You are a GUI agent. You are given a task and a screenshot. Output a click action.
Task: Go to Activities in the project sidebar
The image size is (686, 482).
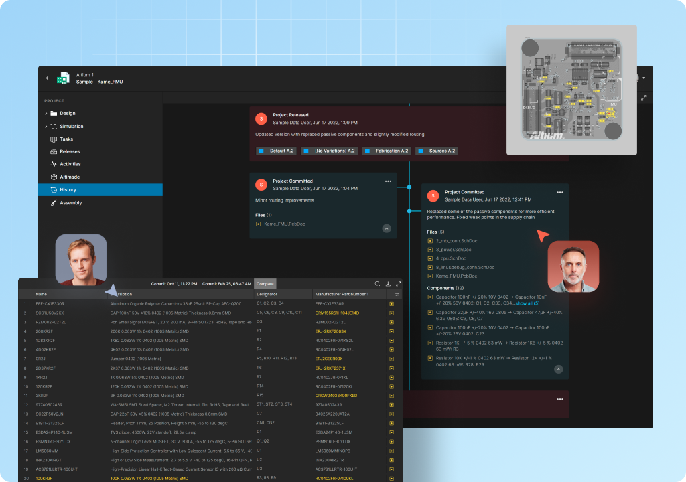(x=70, y=164)
